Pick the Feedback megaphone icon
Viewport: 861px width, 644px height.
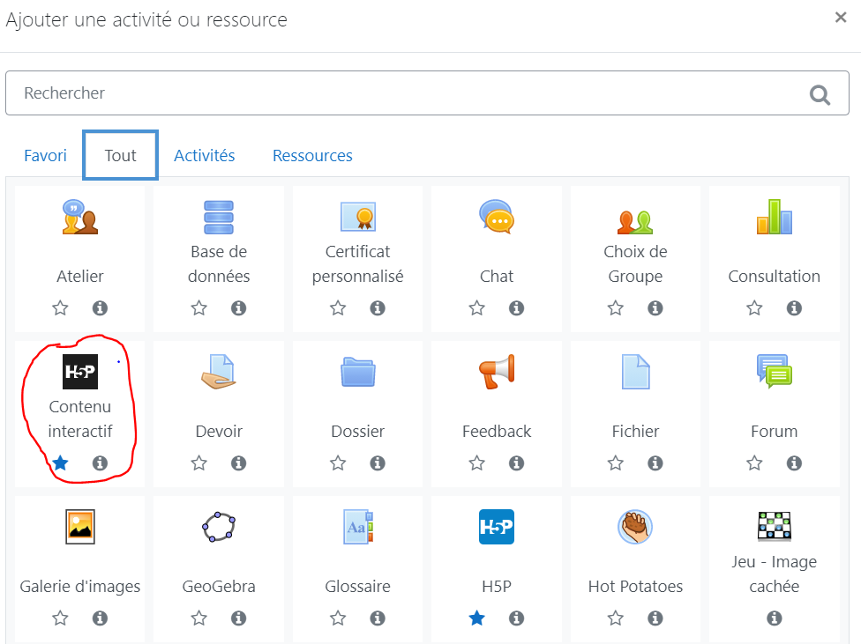point(497,372)
